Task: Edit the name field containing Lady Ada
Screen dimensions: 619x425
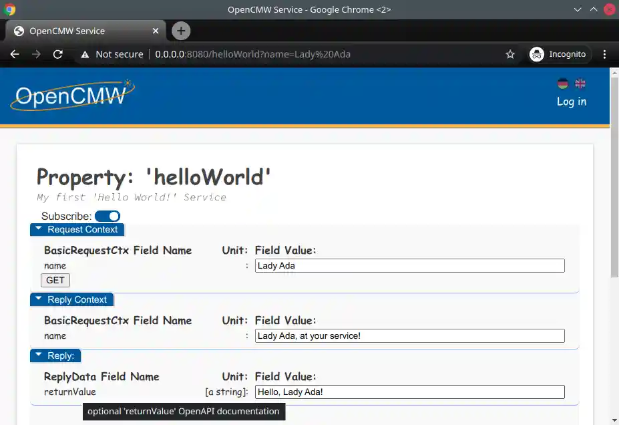Action: [409, 265]
